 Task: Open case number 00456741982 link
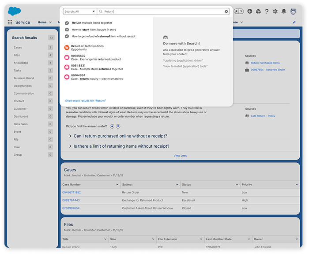[71, 192]
